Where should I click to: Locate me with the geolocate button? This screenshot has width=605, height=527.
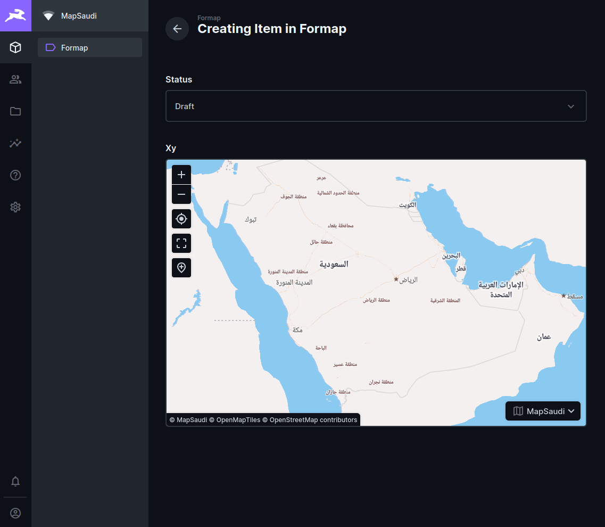(181, 219)
